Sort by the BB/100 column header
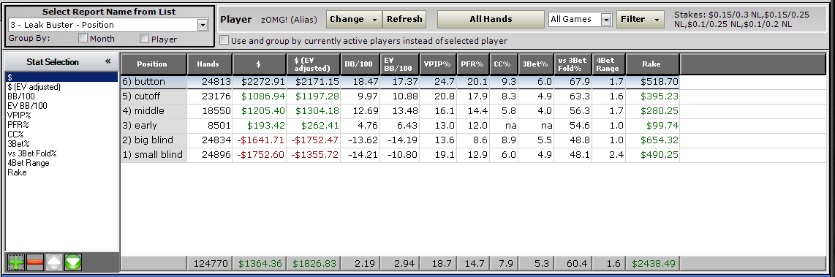The height and width of the screenshot is (277, 835). 360,64
